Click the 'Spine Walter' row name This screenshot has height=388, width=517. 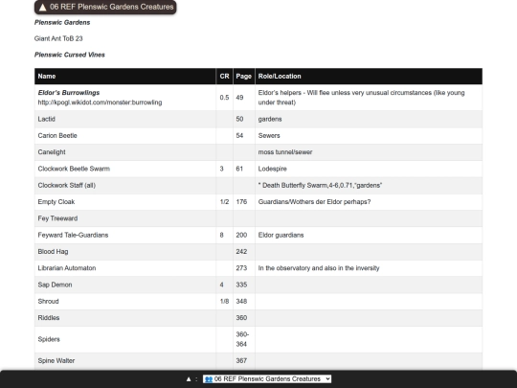tap(56, 360)
